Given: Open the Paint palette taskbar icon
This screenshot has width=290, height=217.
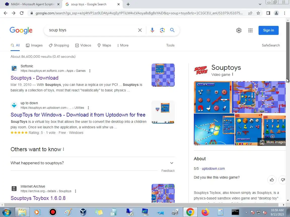Looking at the screenshot, I should click(x=68, y=212).
